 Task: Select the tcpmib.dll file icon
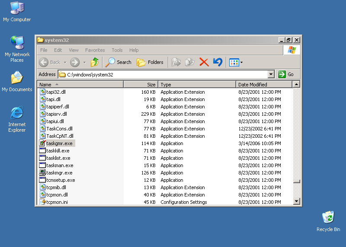(x=42, y=187)
